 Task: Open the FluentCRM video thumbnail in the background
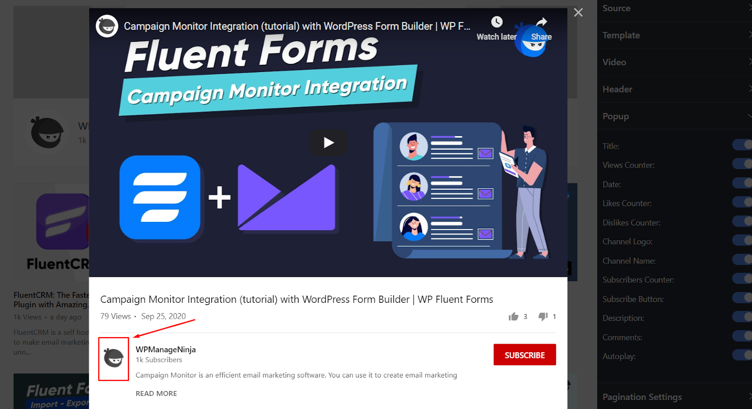52,233
